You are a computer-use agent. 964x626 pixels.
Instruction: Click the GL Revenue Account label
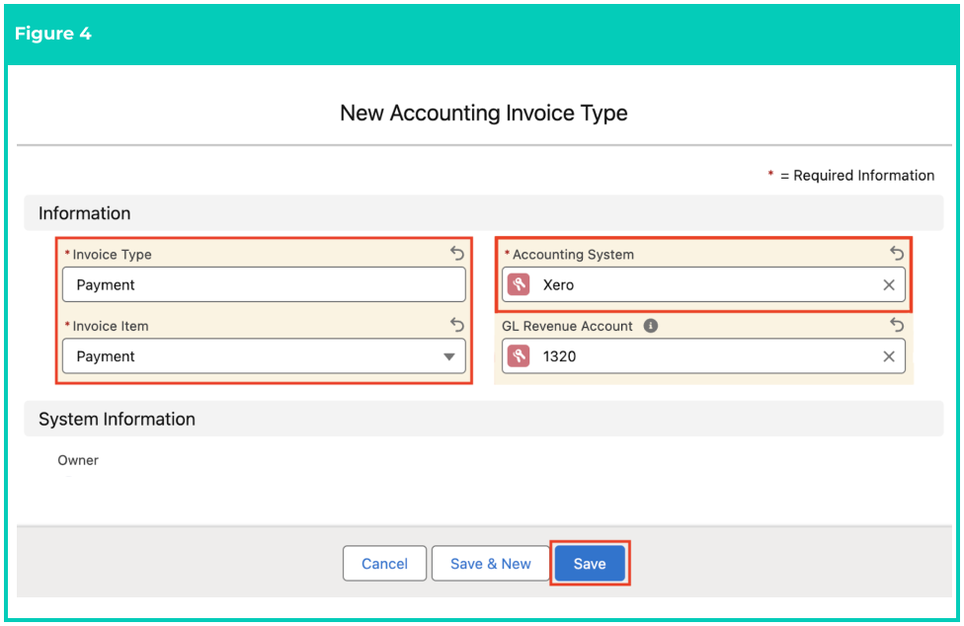[567, 326]
